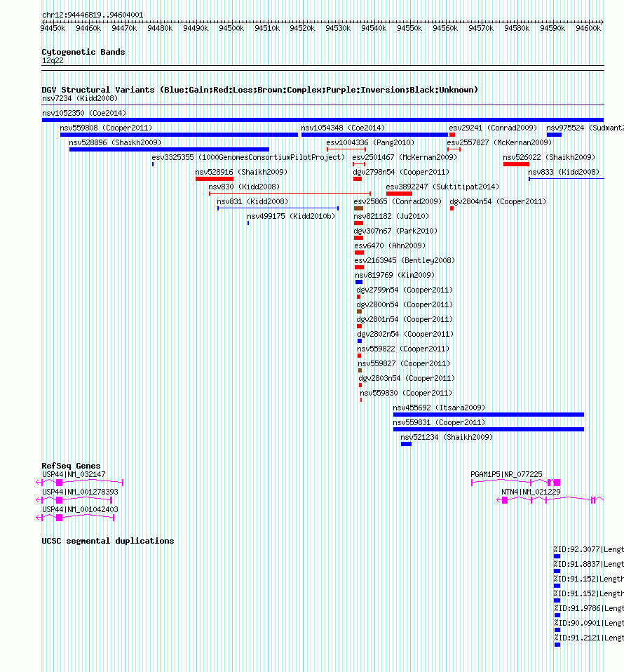Select dgv2802n54 (Cooper2011) label
Image resolution: width=624 pixels, height=672 pixels.
coord(405,334)
